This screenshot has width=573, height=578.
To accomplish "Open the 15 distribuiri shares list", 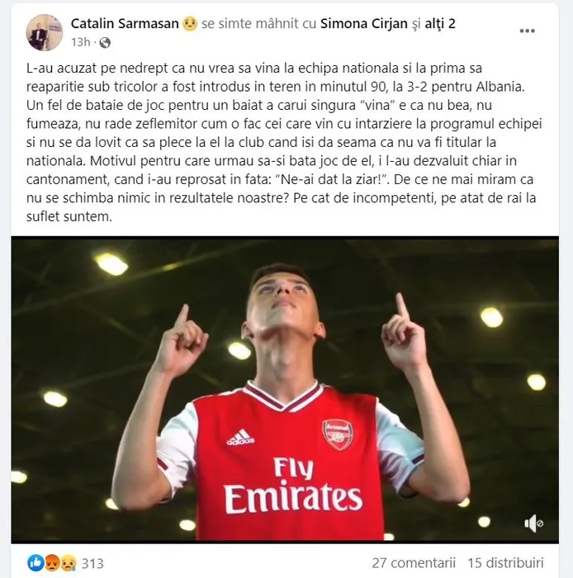I will tap(504, 563).
